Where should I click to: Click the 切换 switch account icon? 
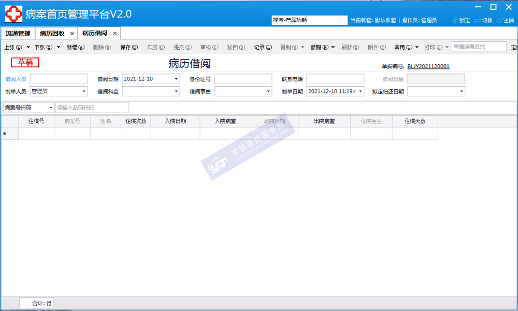pyautogui.click(x=477, y=20)
